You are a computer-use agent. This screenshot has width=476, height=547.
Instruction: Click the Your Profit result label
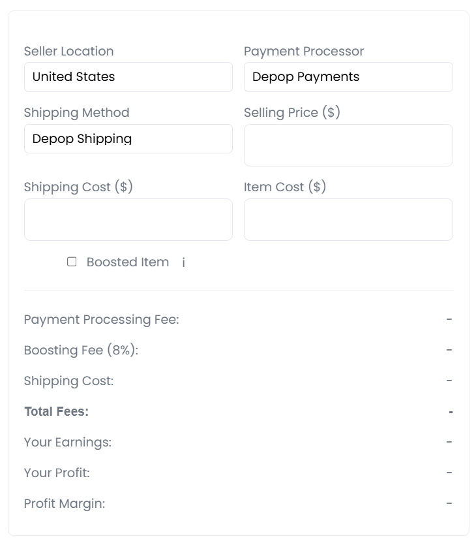(x=57, y=473)
